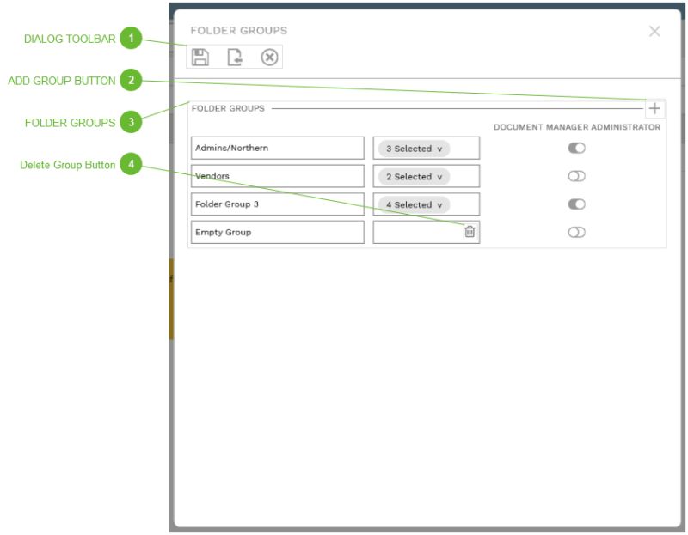Turn off administrator toggle for Folder Group 3
The height and width of the screenshot is (535, 688).
click(x=577, y=204)
